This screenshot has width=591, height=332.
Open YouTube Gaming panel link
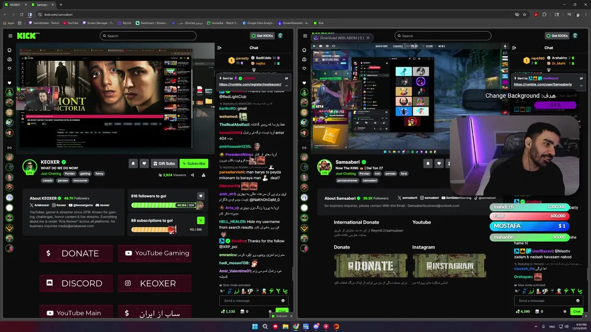tap(155, 253)
